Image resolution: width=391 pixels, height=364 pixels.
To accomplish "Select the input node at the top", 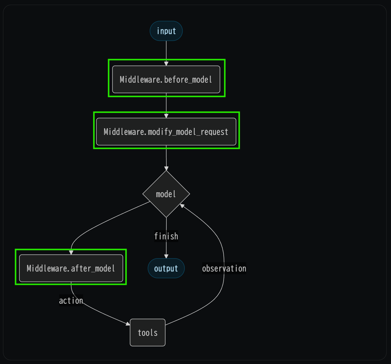I will point(166,31).
